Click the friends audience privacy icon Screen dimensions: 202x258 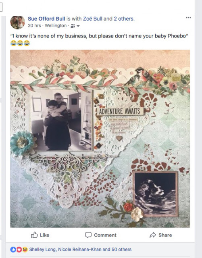(73, 26)
